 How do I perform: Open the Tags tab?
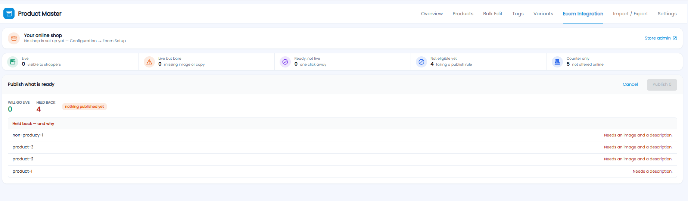point(518,14)
